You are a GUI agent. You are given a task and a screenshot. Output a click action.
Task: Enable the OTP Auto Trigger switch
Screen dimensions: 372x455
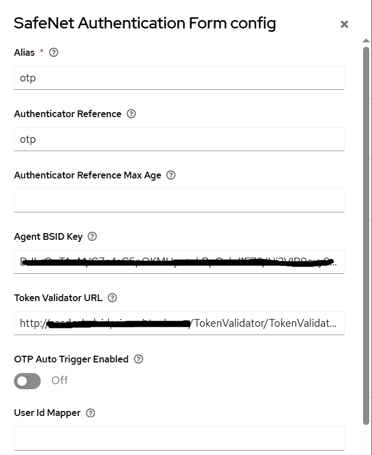pos(27,381)
